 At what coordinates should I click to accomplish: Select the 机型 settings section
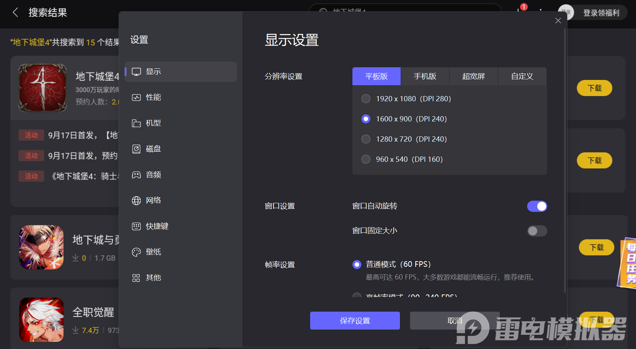pyautogui.click(x=153, y=123)
